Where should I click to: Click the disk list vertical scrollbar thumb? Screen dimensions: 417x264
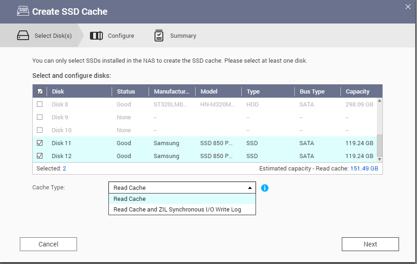380,145
